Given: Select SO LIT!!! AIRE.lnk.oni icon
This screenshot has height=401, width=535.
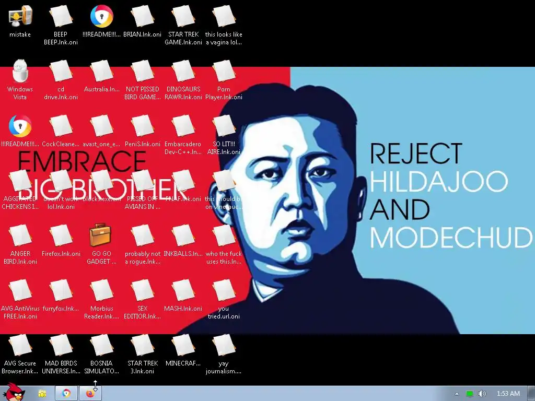Looking at the screenshot, I should (x=224, y=126).
